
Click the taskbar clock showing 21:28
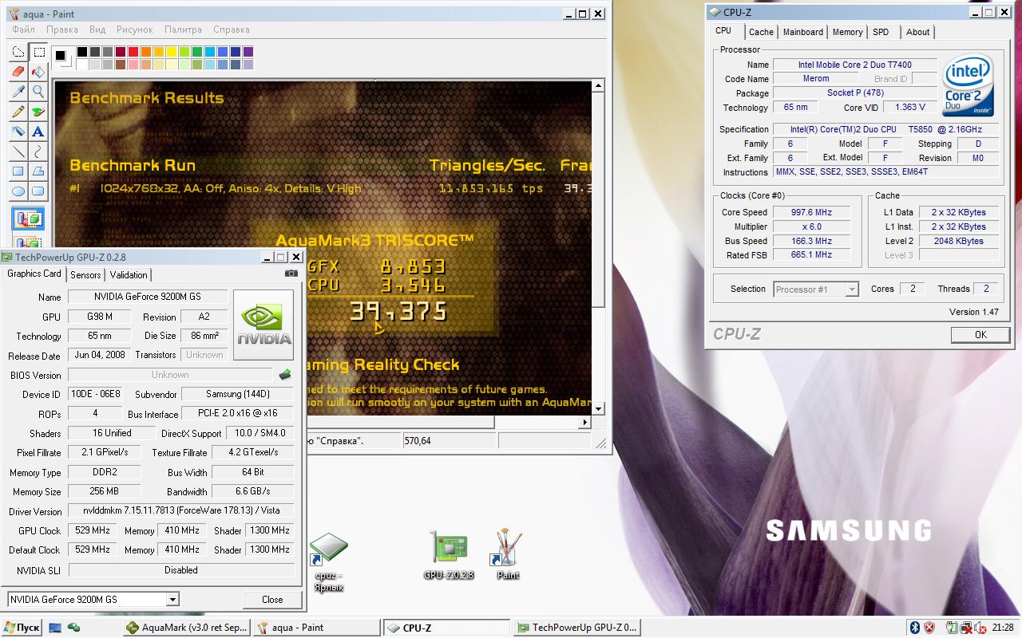(x=1004, y=628)
